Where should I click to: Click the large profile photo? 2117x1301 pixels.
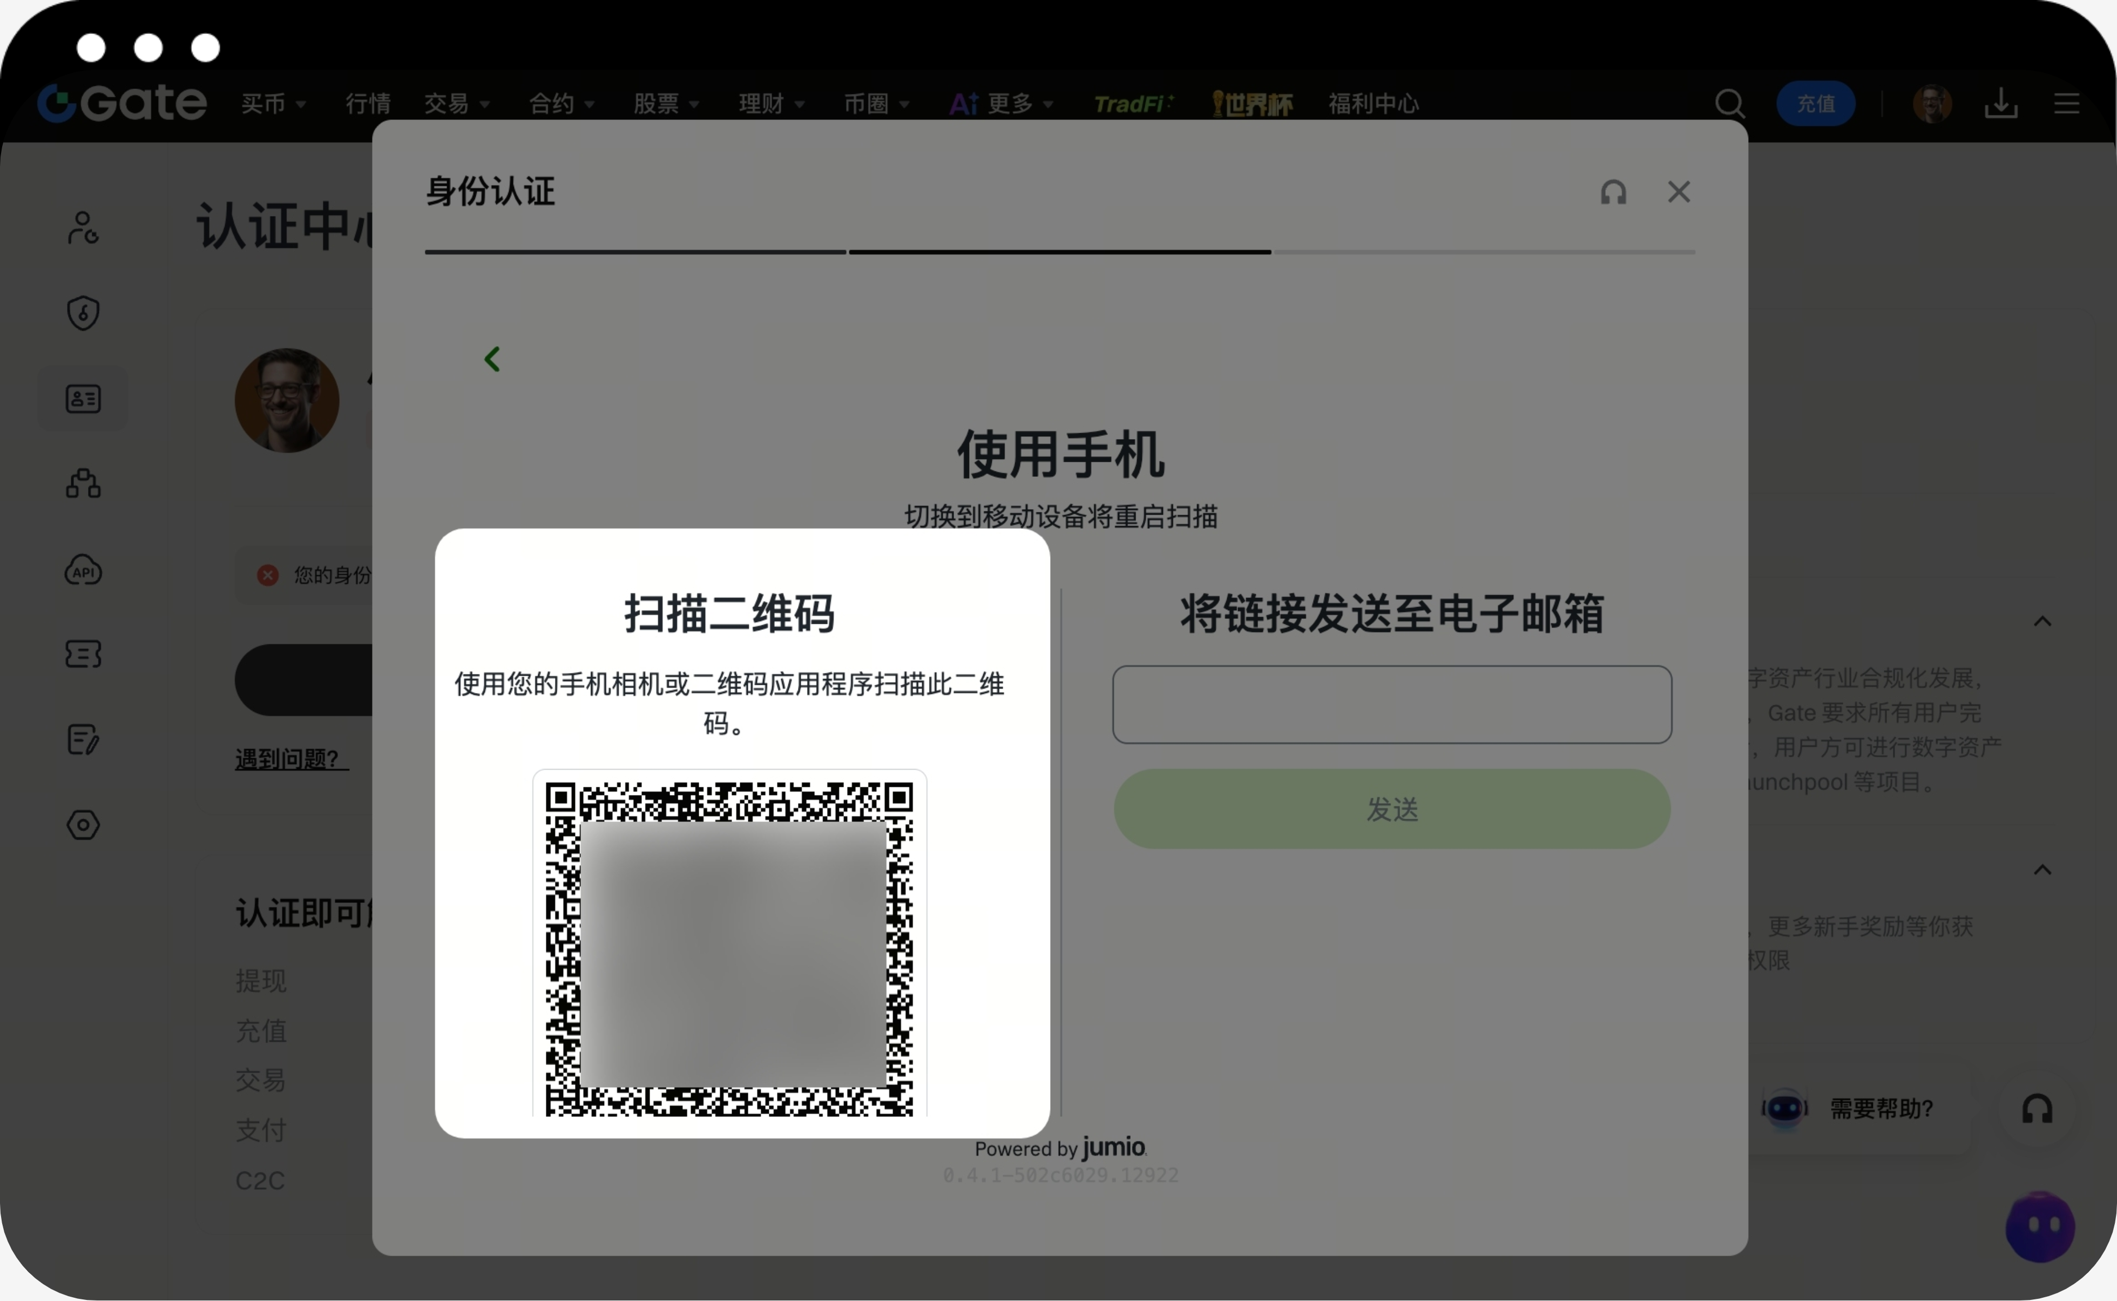pyautogui.click(x=287, y=400)
